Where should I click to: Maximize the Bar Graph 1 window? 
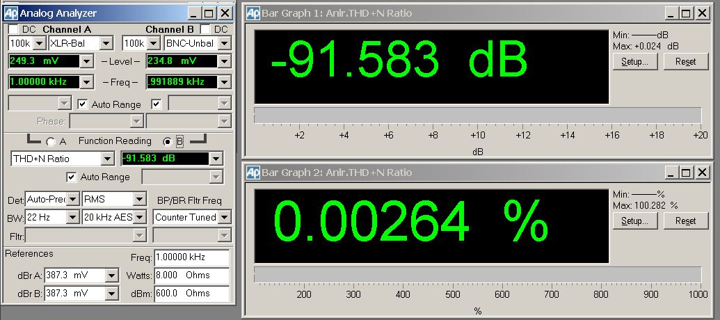685,13
